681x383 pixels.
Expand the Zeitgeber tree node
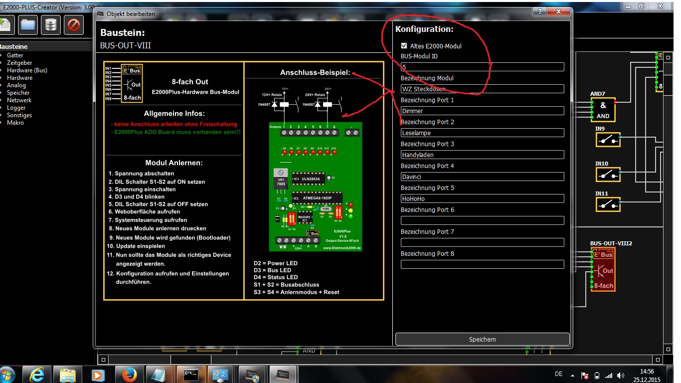[19, 63]
